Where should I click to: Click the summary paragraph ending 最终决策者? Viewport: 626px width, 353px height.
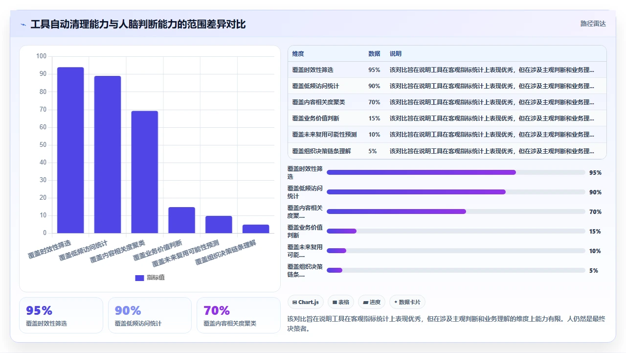[447, 324]
